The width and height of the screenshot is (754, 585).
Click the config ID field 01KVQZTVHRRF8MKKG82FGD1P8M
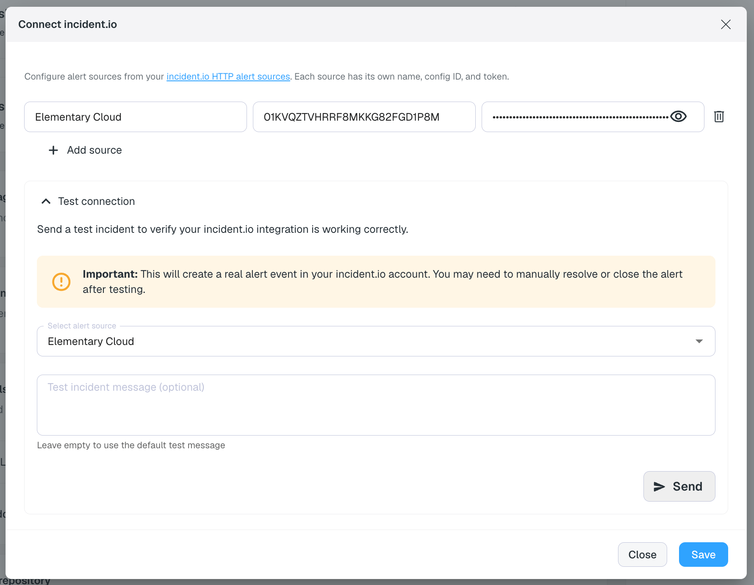(x=364, y=117)
